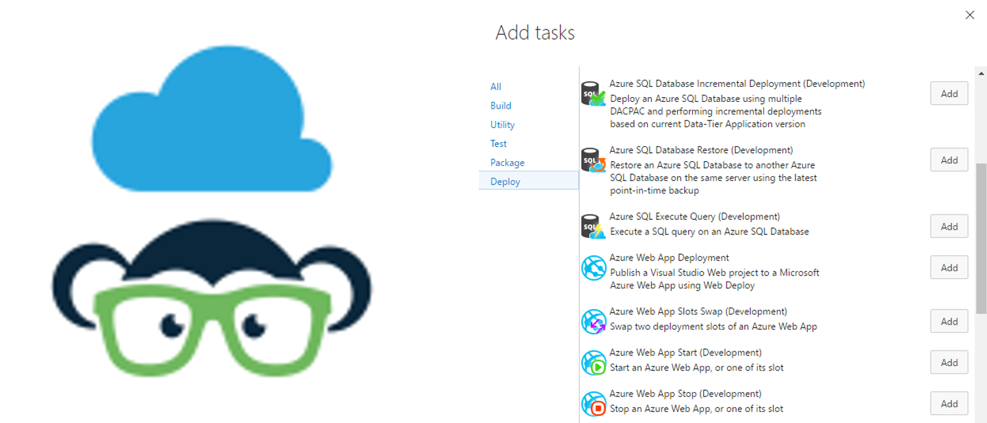Screen dimensions: 987x423
Task: Add the Azure Web App Deployment task
Action: 949,267
